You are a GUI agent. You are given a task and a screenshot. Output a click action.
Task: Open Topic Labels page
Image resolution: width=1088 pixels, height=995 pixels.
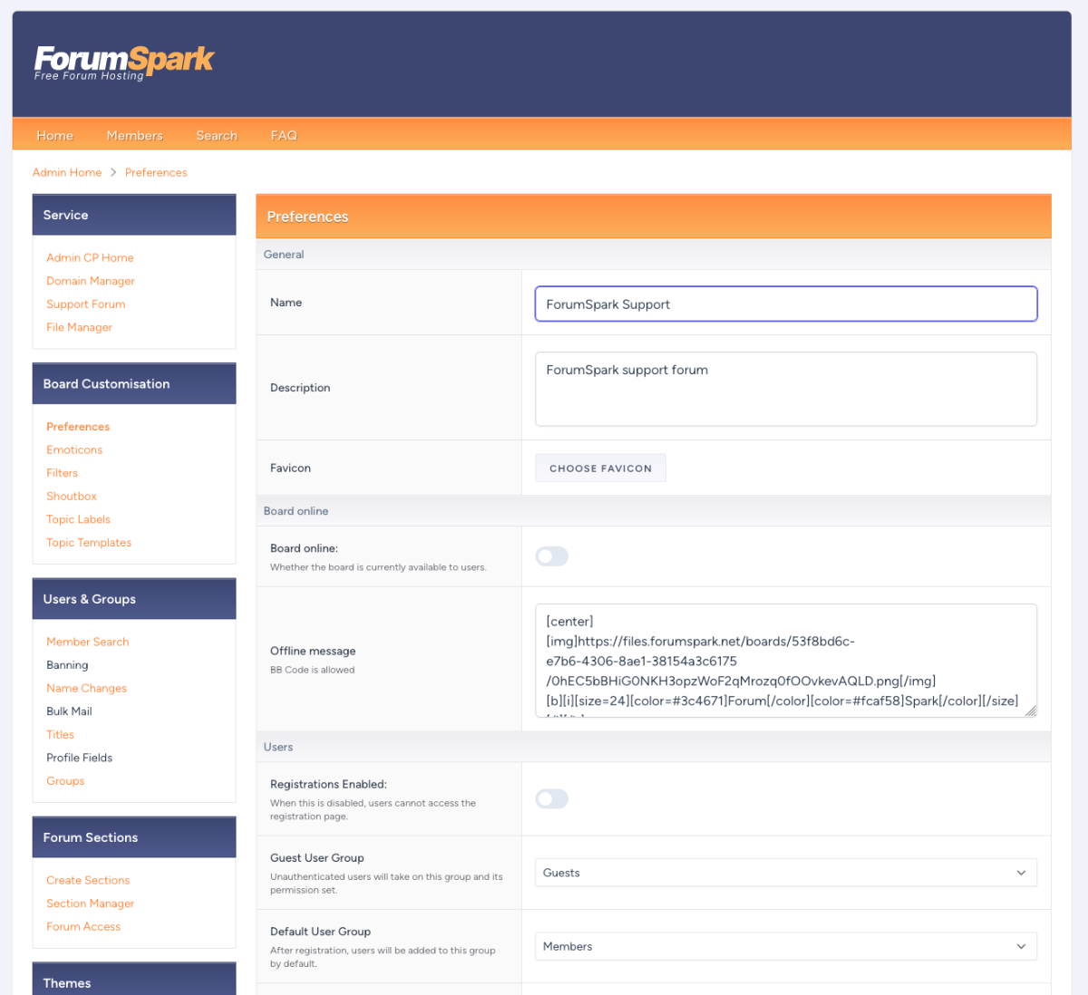pos(79,519)
